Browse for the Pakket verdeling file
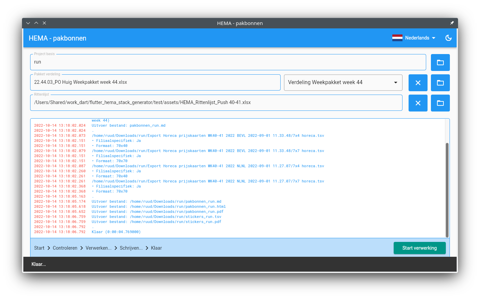Viewport: 480px width, 299px height. (440, 83)
